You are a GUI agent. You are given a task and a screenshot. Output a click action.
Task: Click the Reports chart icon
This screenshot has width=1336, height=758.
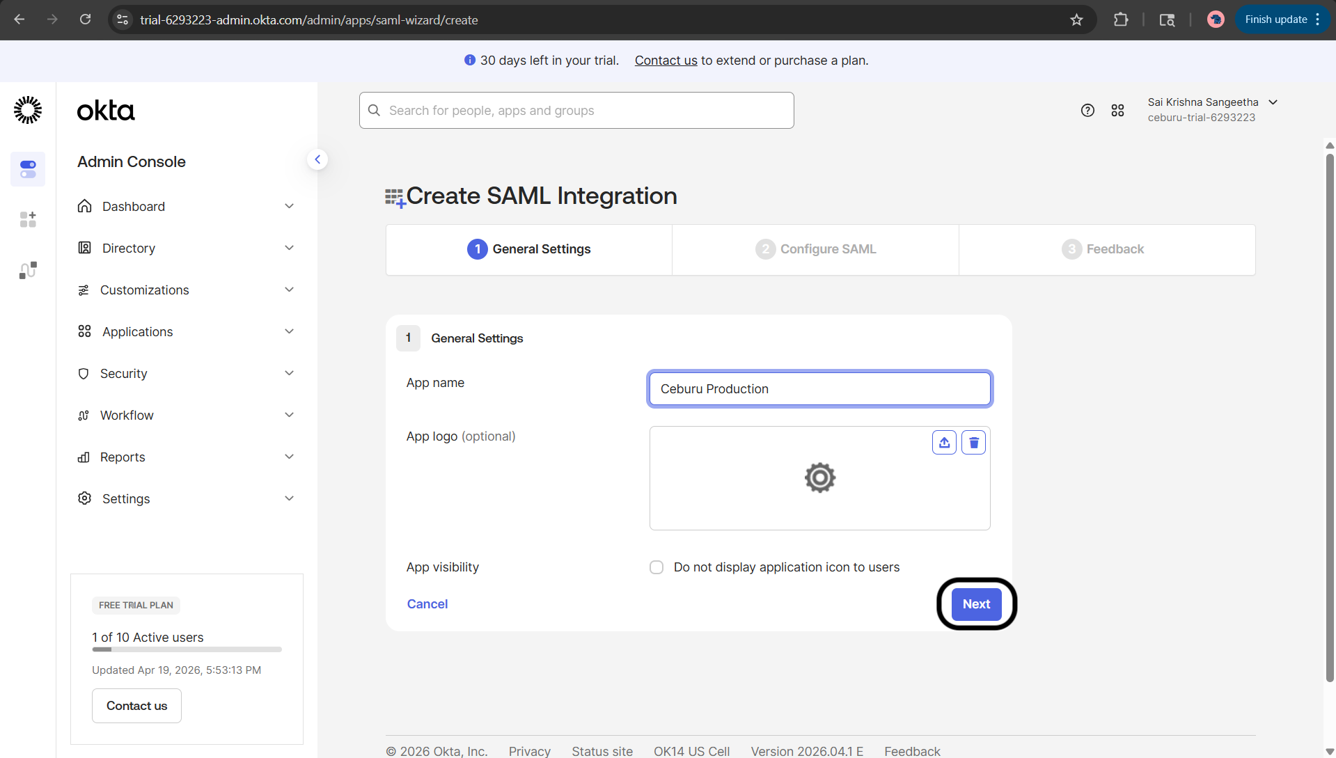coord(84,457)
